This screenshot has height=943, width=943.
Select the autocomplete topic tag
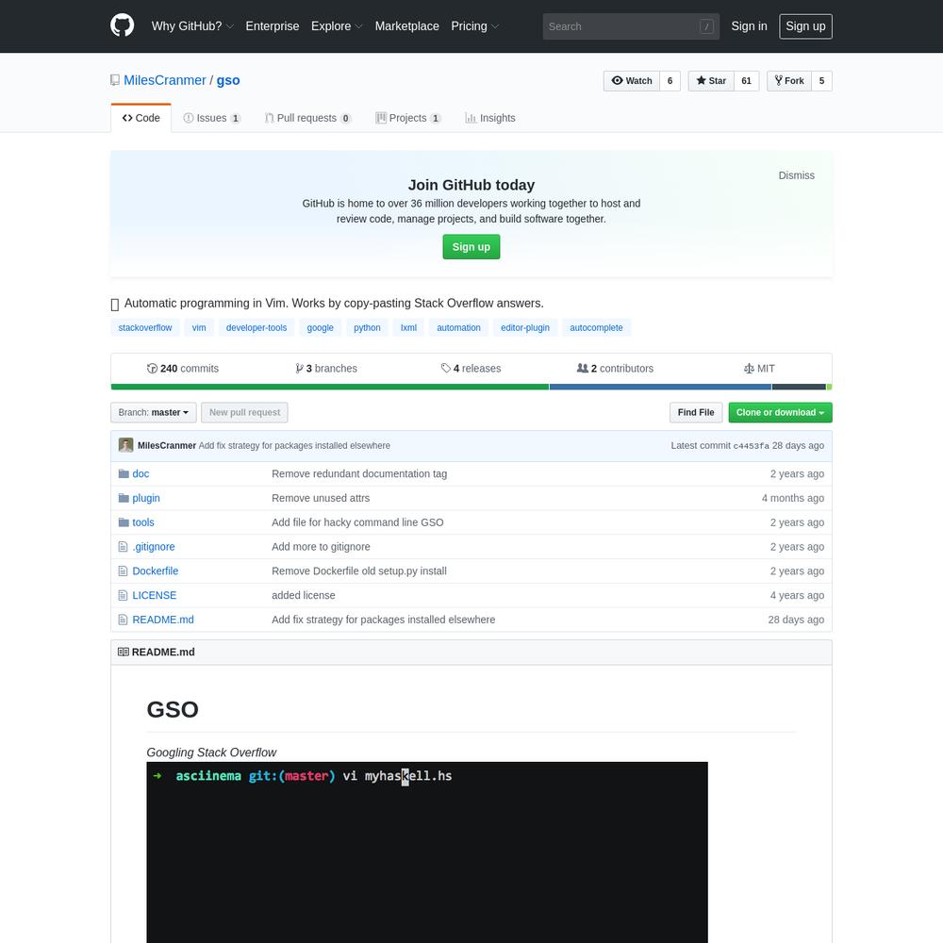596,328
